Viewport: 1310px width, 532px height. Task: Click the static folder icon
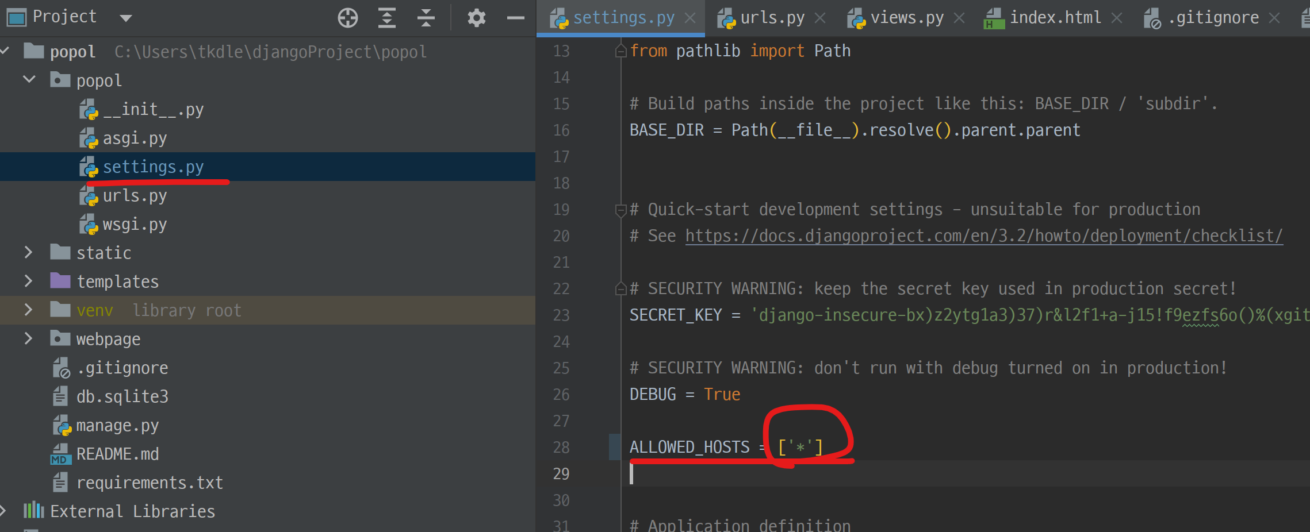(60, 252)
